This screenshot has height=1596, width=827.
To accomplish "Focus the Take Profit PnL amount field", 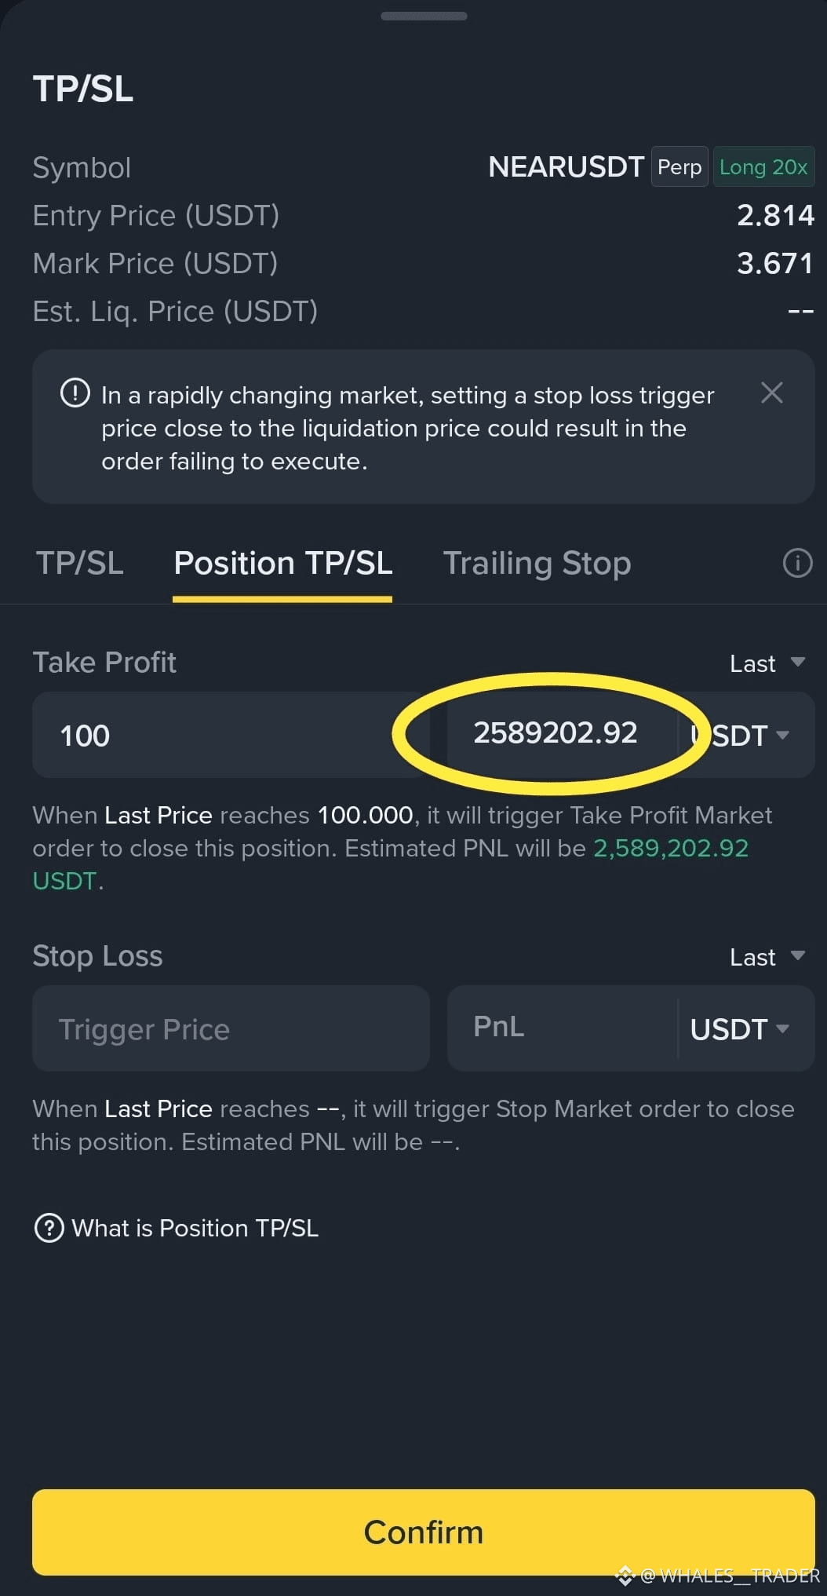I will [562, 735].
